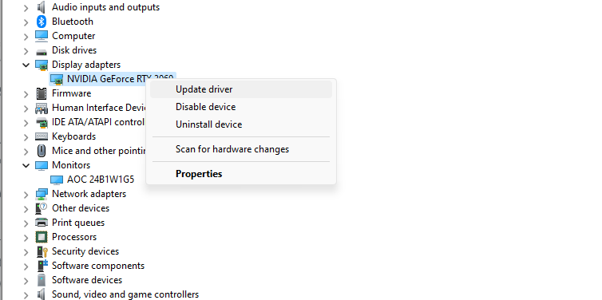Click the Print queues printer icon
The height and width of the screenshot is (300, 602).
(x=41, y=223)
